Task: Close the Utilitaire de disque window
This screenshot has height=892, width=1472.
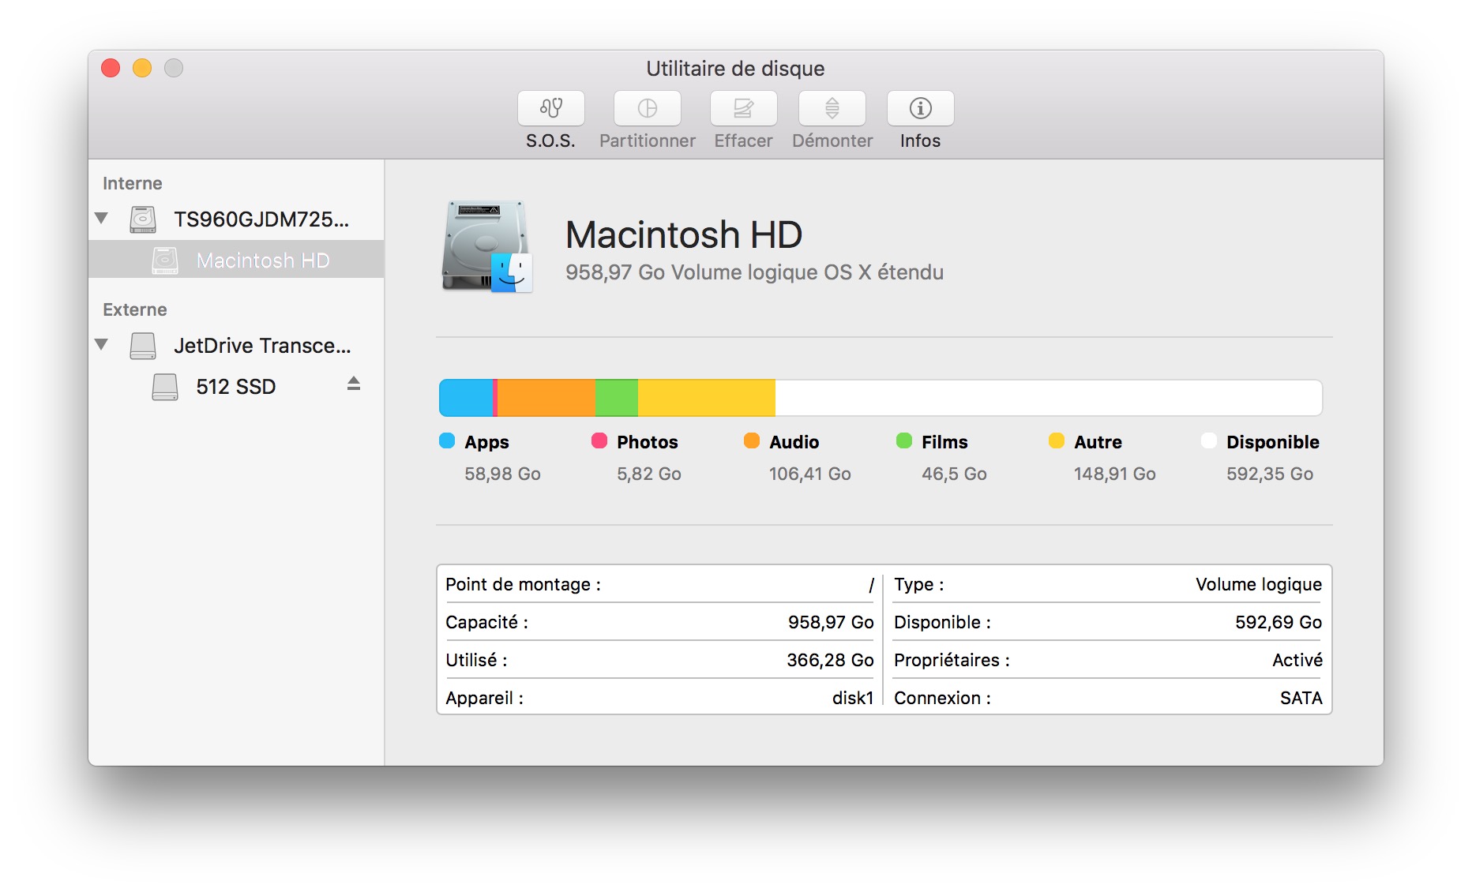Action: (x=111, y=68)
